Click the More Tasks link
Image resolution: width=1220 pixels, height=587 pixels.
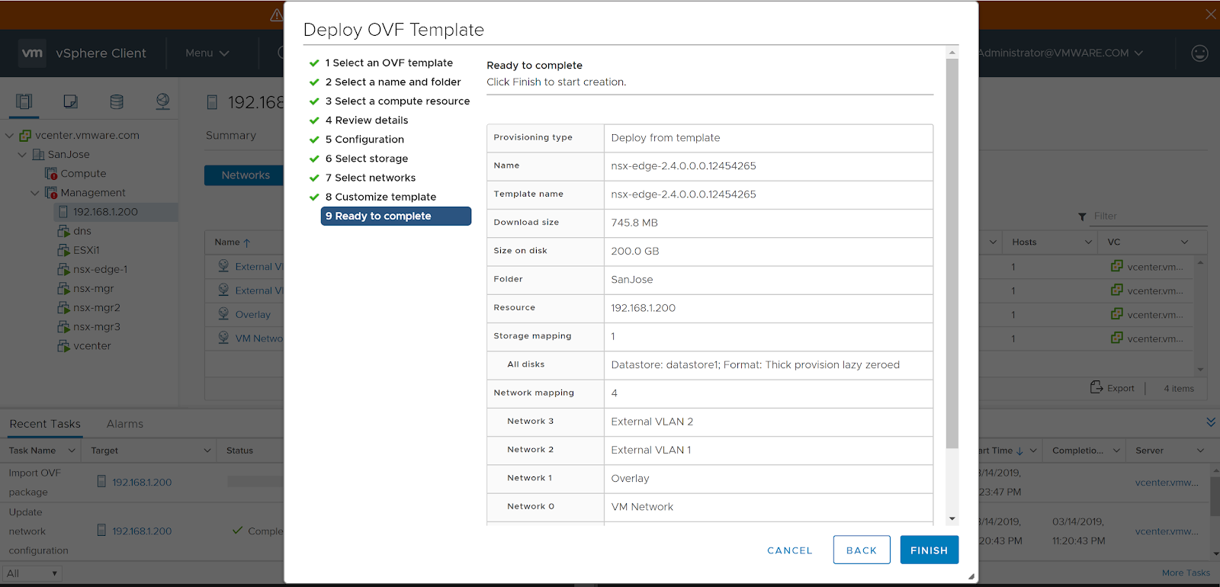pyautogui.click(x=1186, y=573)
